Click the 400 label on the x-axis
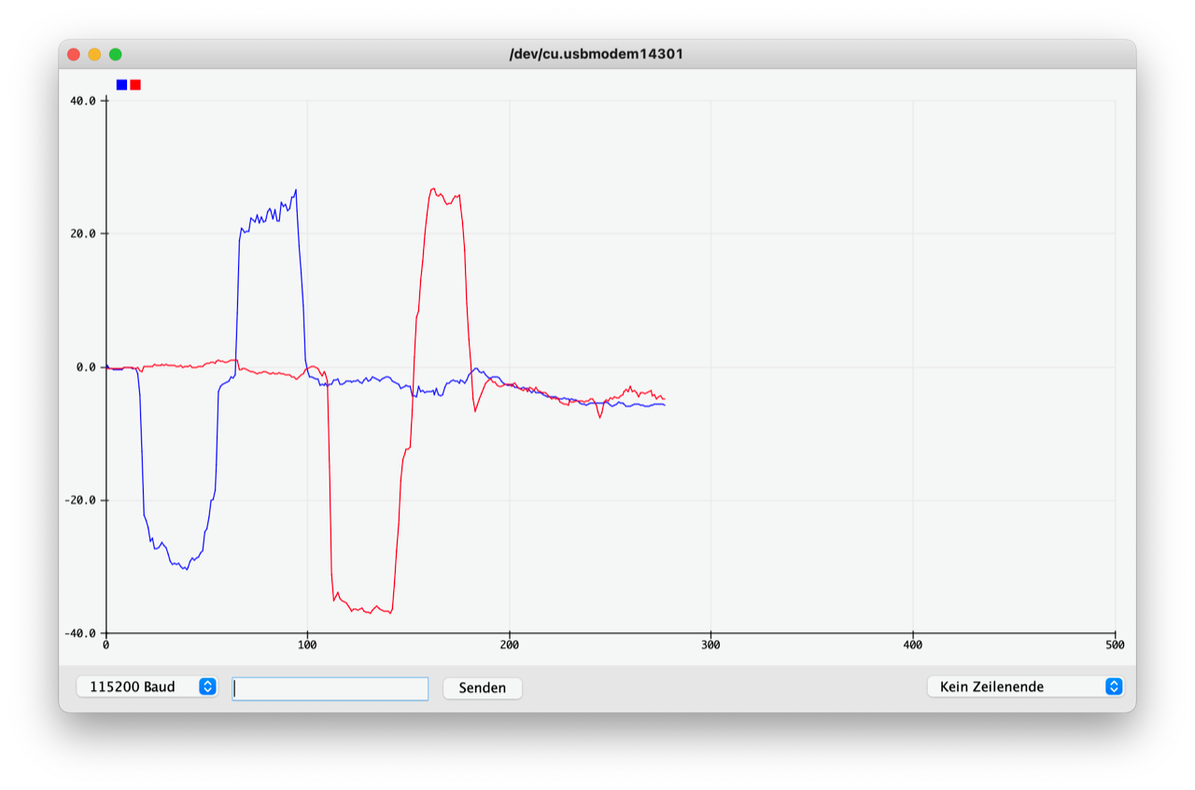Screen dimensions: 1195x790 point(913,644)
